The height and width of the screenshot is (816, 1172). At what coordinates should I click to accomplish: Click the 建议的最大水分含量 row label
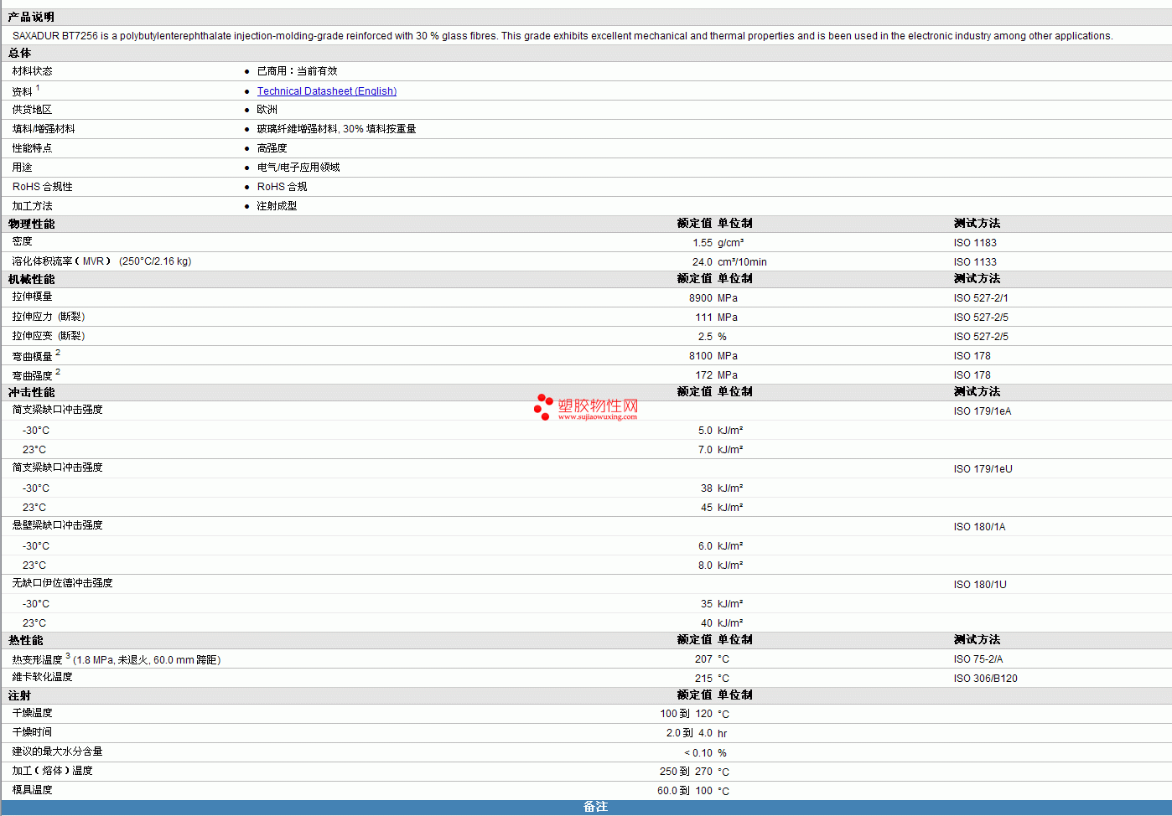[57, 751]
